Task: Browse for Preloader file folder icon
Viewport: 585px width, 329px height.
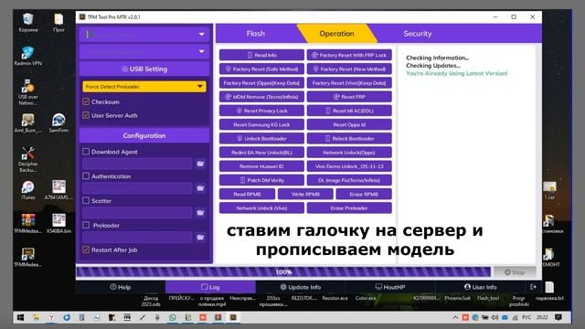Action: tap(200, 238)
